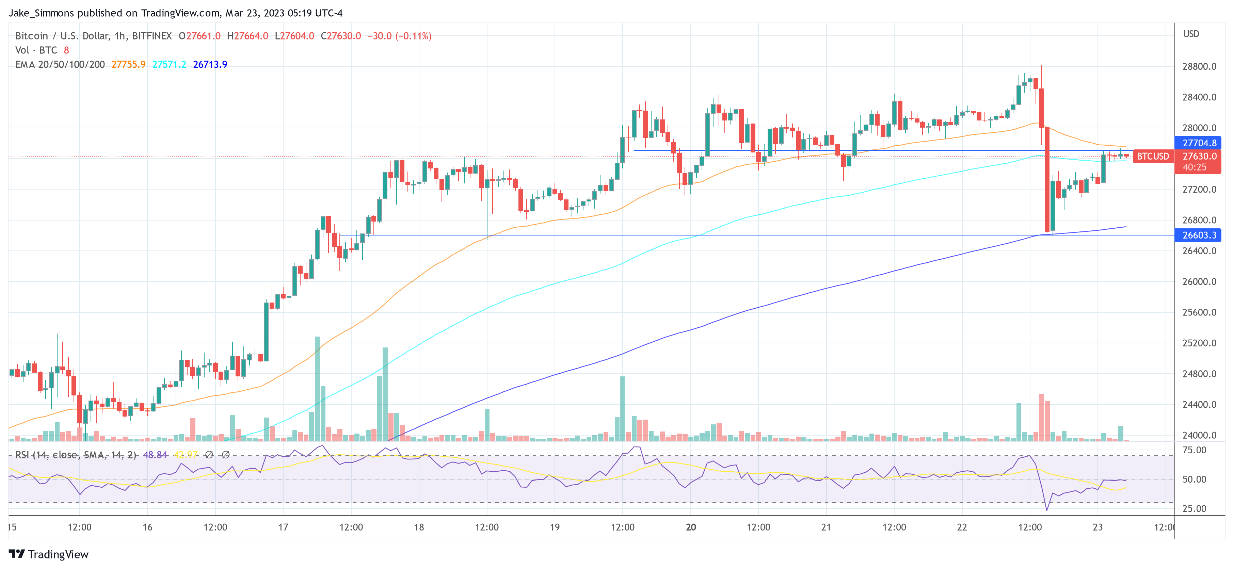Click the low price L27604.0 value
1234x569 pixels.
[294, 36]
